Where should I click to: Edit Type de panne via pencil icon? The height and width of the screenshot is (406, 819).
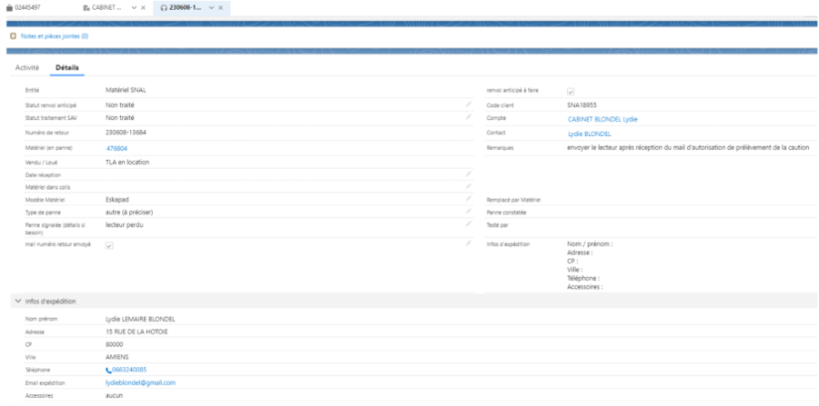(469, 211)
